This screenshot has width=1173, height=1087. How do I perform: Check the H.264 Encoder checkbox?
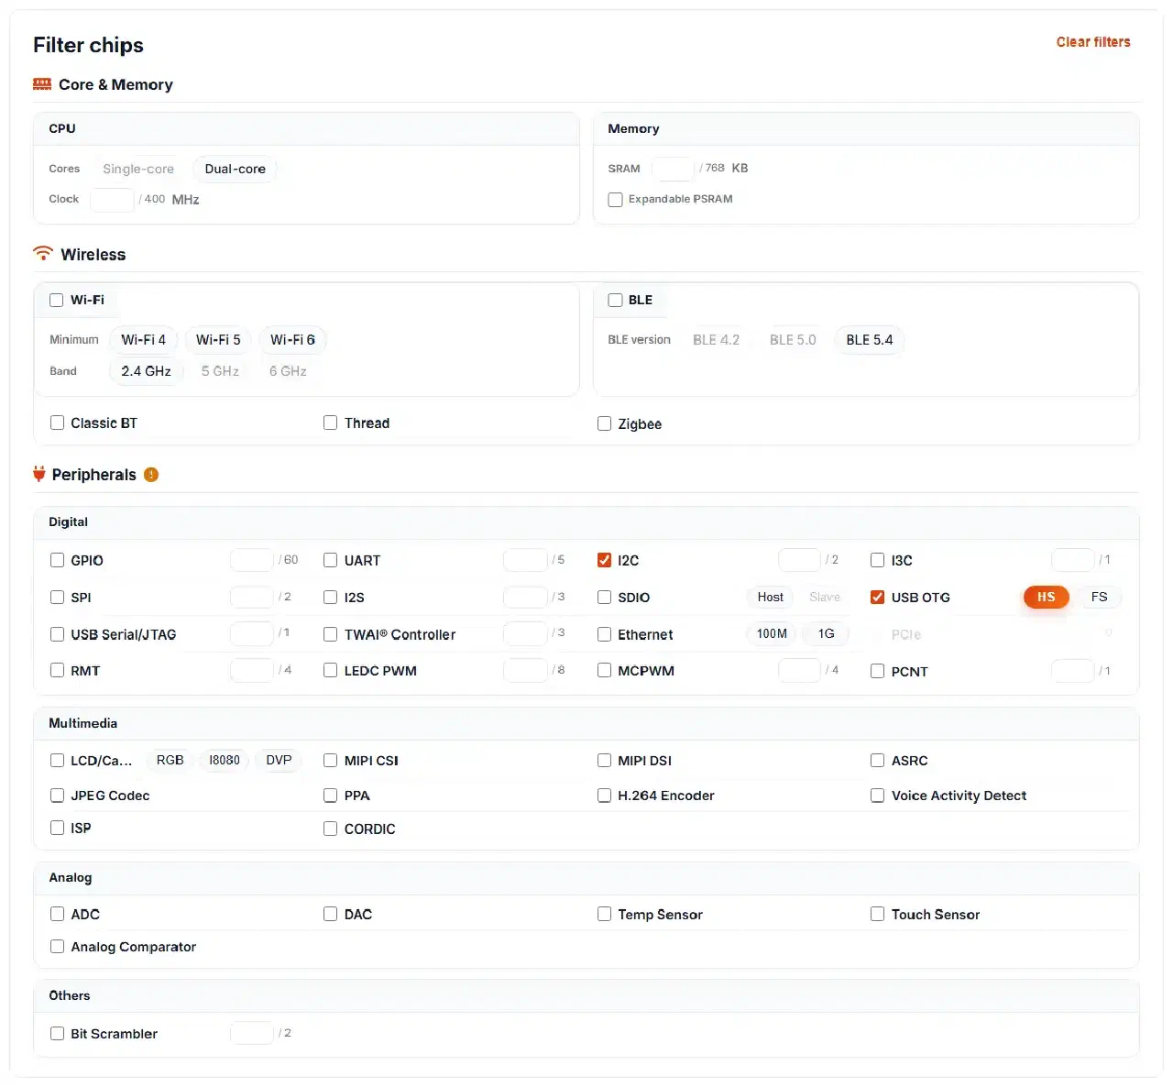(x=605, y=796)
